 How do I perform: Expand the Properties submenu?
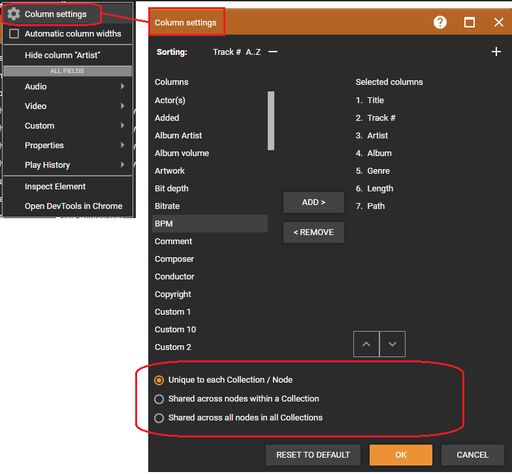point(68,145)
